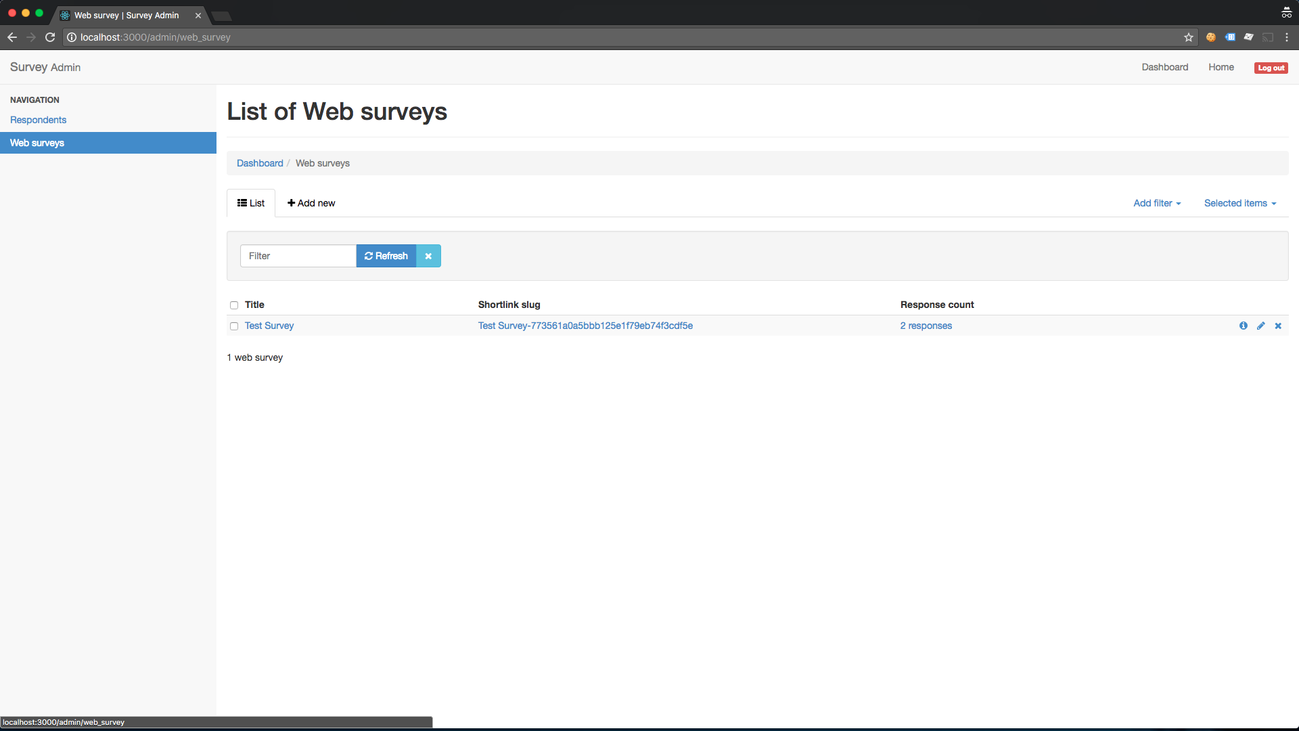Click the new tab button
Viewport: 1299px width, 731px height.
click(221, 16)
